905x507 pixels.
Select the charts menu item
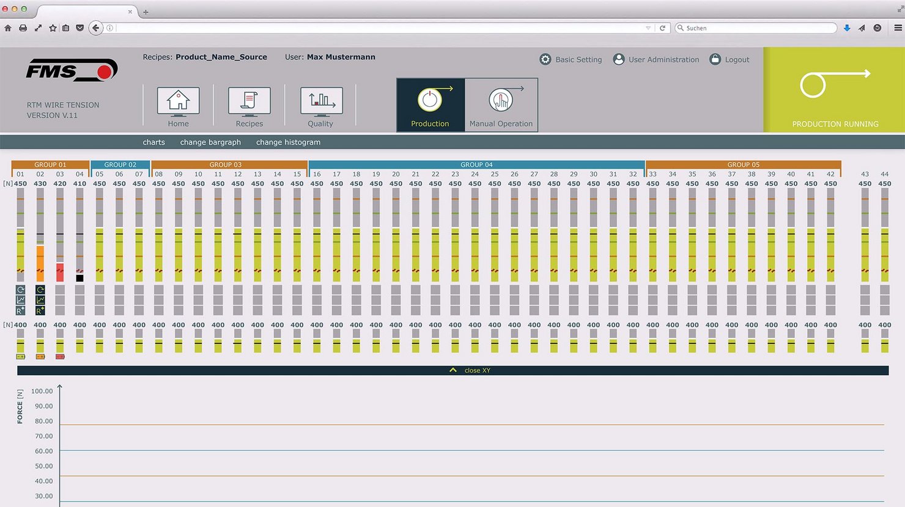click(x=153, y=142)
